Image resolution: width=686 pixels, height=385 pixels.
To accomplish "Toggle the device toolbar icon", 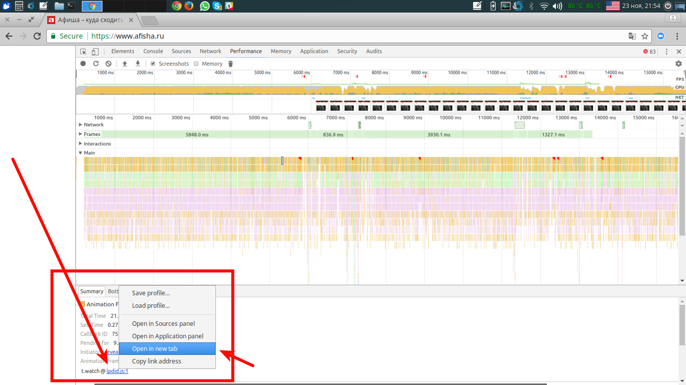I will [95, 51].
